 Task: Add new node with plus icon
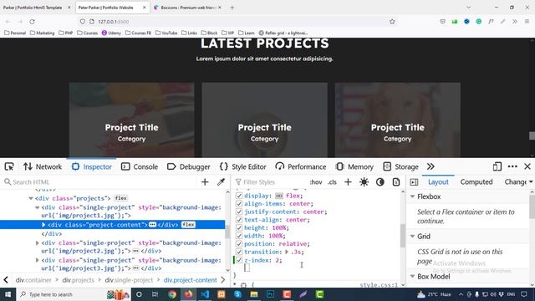(205, 182)
